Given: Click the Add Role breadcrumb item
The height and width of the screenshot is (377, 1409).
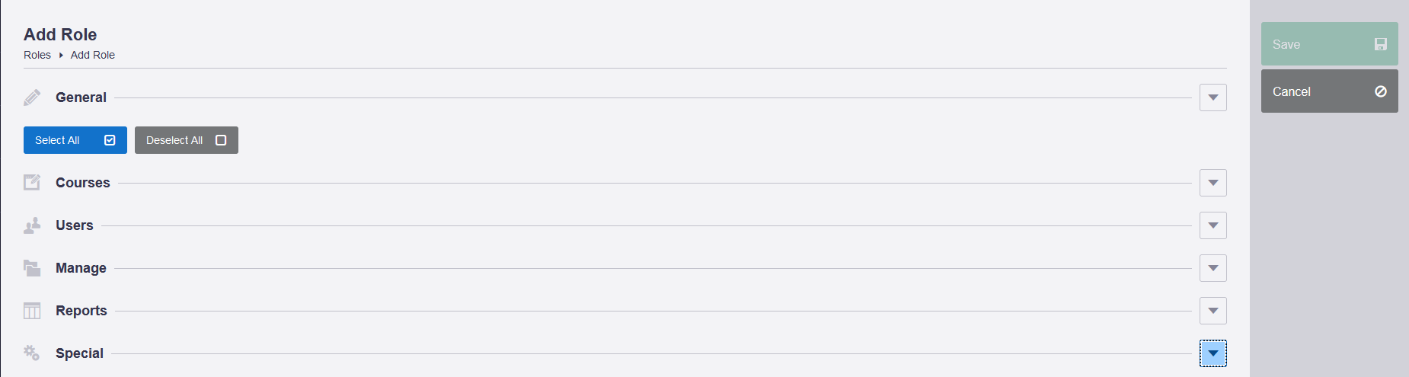Looking at the screenshot, I should (x=93, y=55).
